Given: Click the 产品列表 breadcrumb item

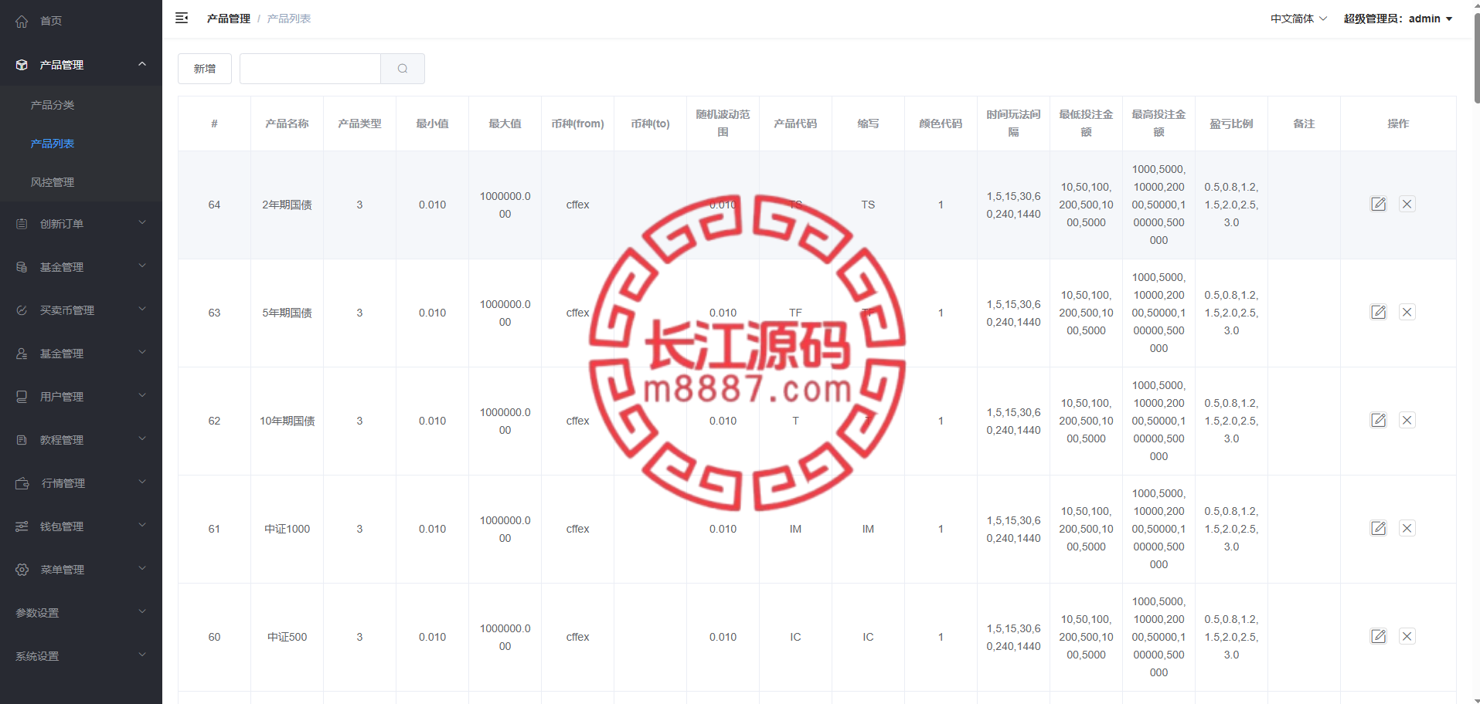Looking at the screenshot, I should [289, 19].
